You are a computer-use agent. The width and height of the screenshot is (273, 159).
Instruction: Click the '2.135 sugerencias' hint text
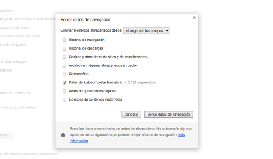pyautogui.click(x=142, y=83)
